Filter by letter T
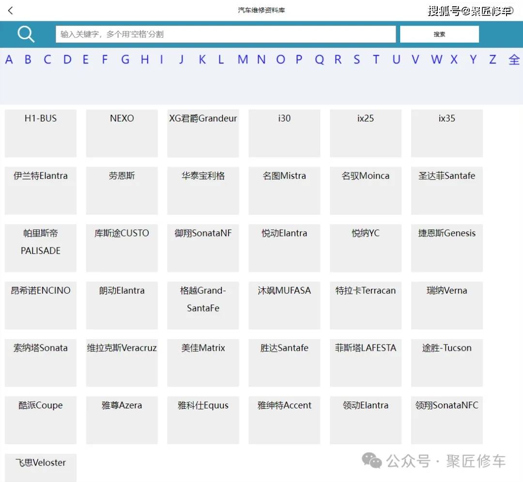This screenshot has width=523, height=482. point(376,60)
